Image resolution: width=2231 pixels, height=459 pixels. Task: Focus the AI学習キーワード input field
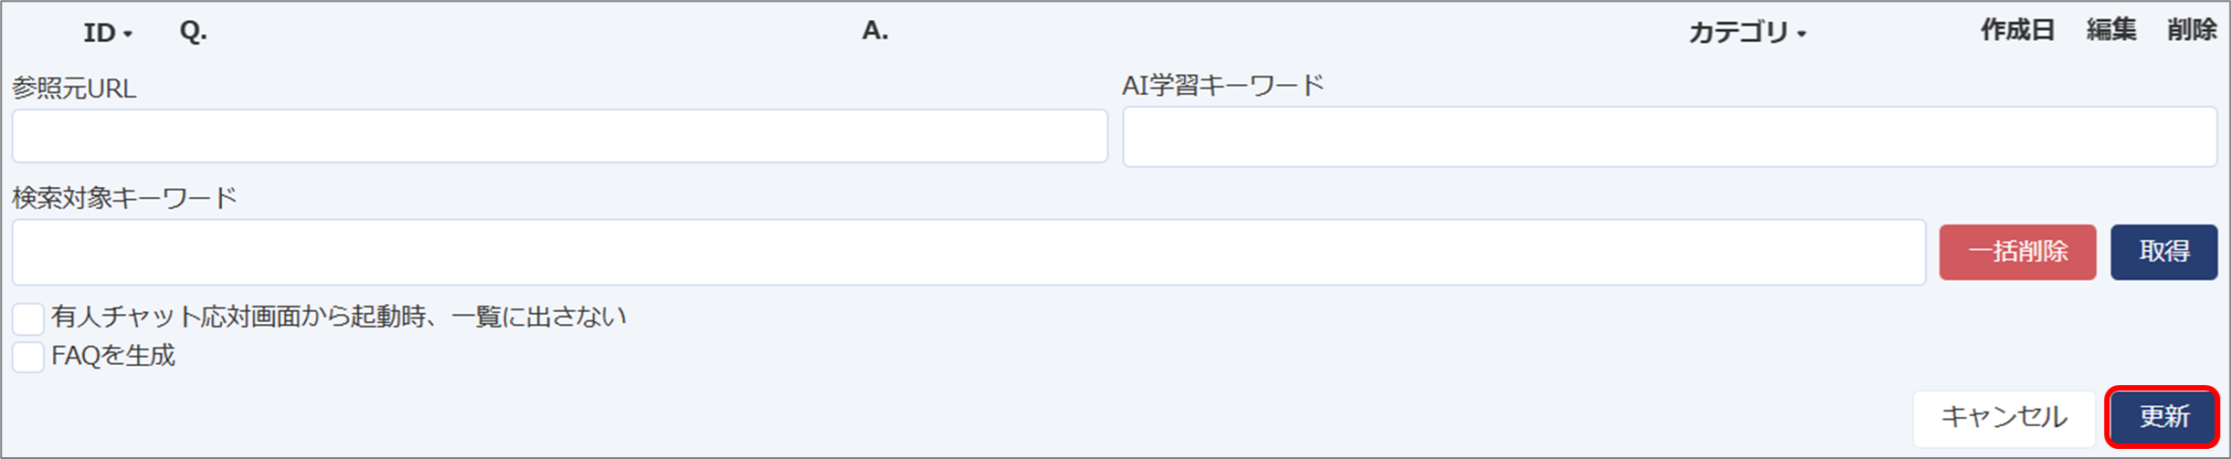tap(1669, 137)
